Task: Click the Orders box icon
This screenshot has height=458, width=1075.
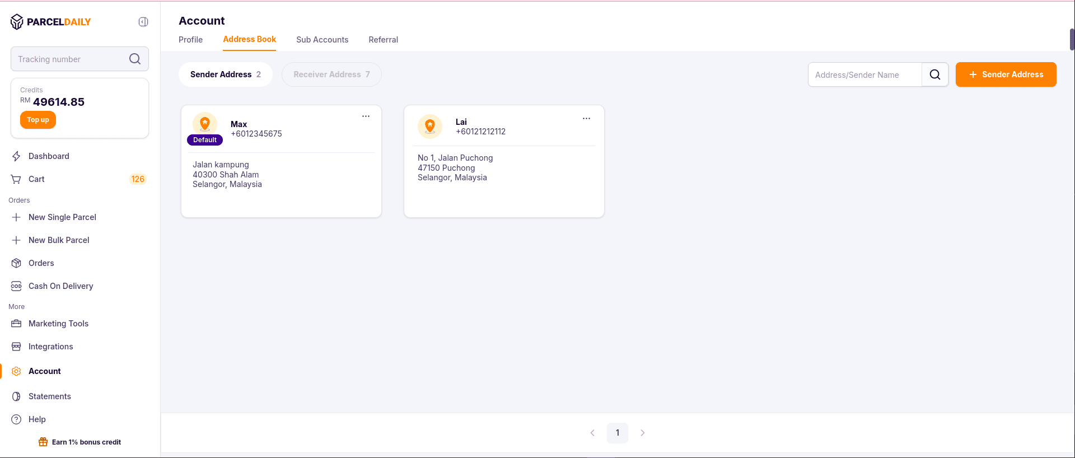Action: click(x=16, y=263)
